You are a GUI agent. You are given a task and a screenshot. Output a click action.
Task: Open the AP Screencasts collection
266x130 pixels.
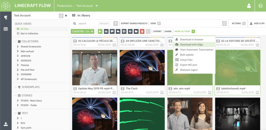(x=29, y=79)
